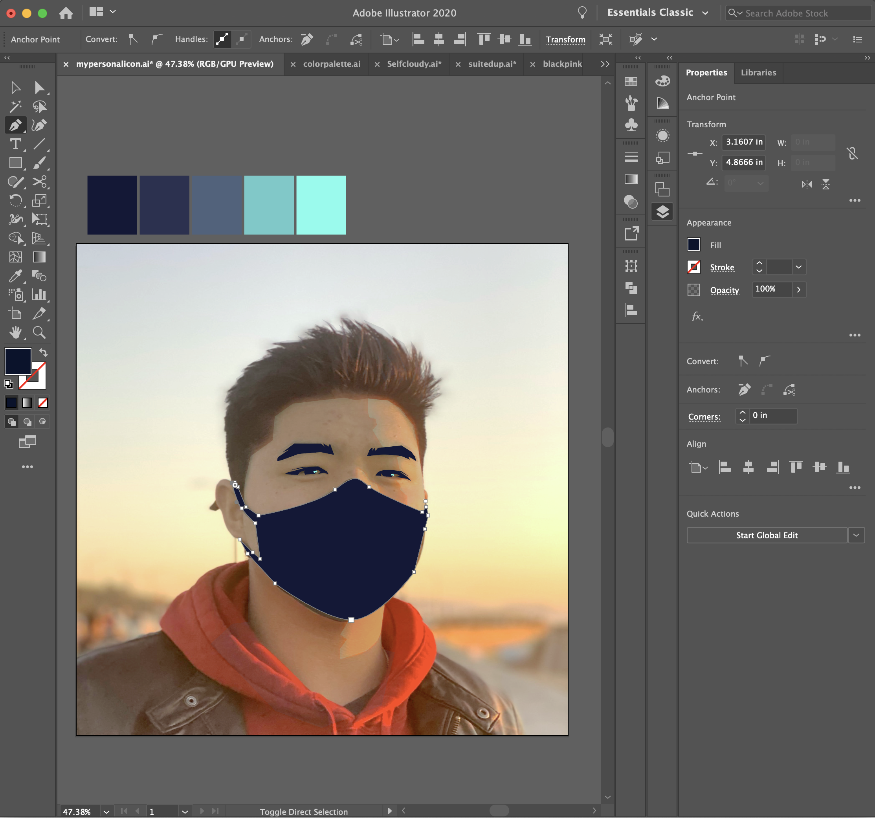Screen dimensions: 875x818
Task: Show more Transform options
Action: tap(855, 200)
